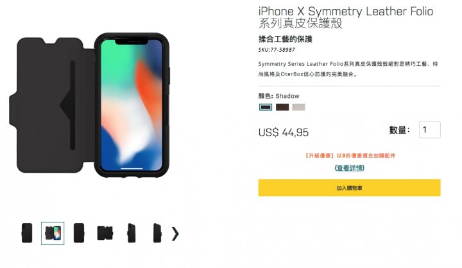Pick the dark brown color swatch
This screenshot has height=268, width=462.
pos(282,107)
